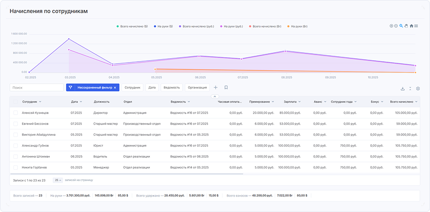430x212 pixels.
Task: Open the 25 records per page dropdown
Action: (x=58, y=180)
